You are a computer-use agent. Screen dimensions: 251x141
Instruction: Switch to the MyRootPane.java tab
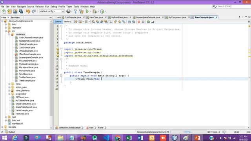[x=119, y=17]
